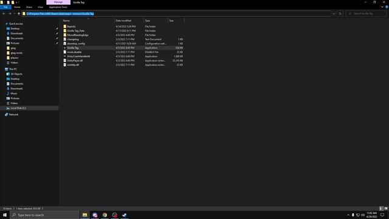Open Network in navigation pane
Image resolution: width=389 pixels, height=219 pixels.
pos(13,114)
